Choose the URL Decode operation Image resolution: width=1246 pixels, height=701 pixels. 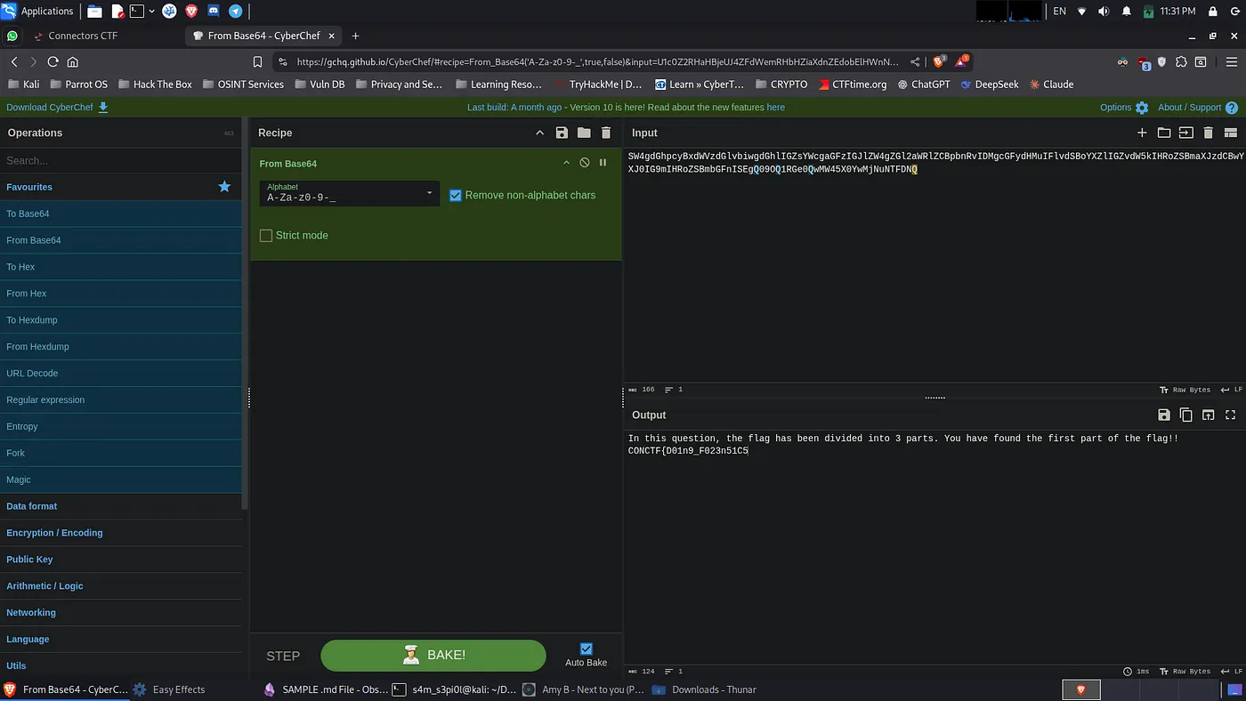click(x=121, y=373)
